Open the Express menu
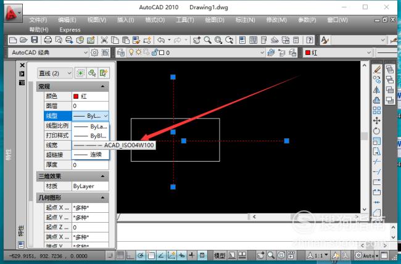Screen dimensions: 401x264 (x=70, y=30)
